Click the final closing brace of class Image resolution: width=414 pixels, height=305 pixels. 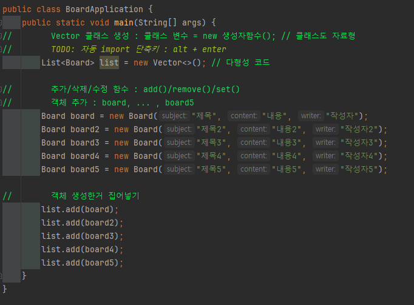[5, 289]
